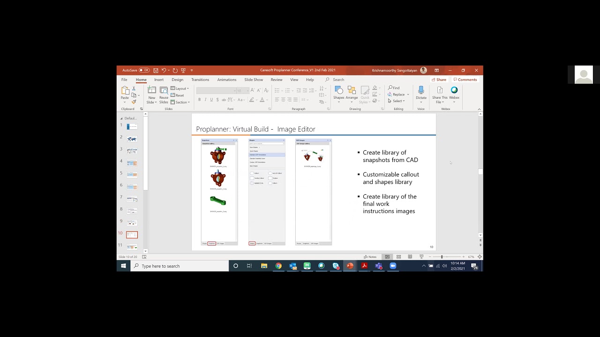Screen dimensions: 600x337
Task: Fit slide to current window icon
Action: point(480,257)
